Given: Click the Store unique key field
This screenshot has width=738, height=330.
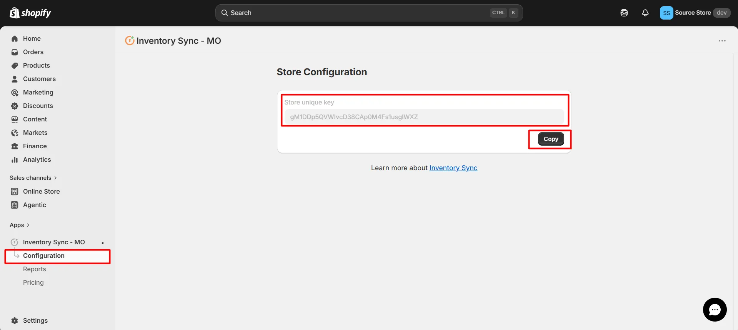Looking at the screenshot, I should click(x=424, y=117).
